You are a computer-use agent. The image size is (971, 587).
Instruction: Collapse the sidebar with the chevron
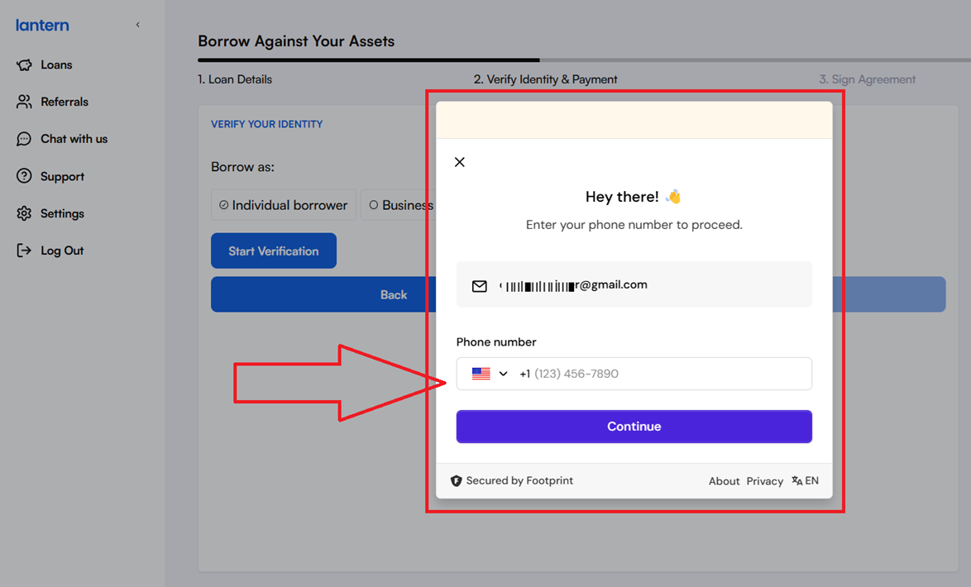(x=137, y=25)
